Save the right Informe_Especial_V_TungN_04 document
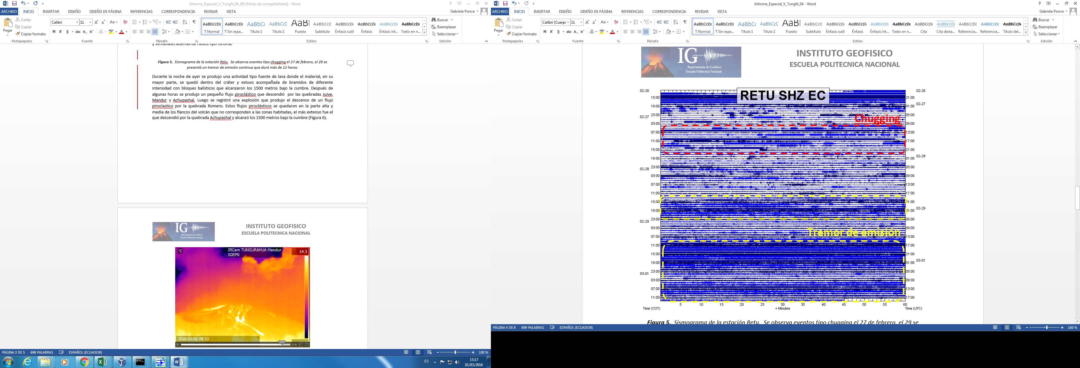 505,3
